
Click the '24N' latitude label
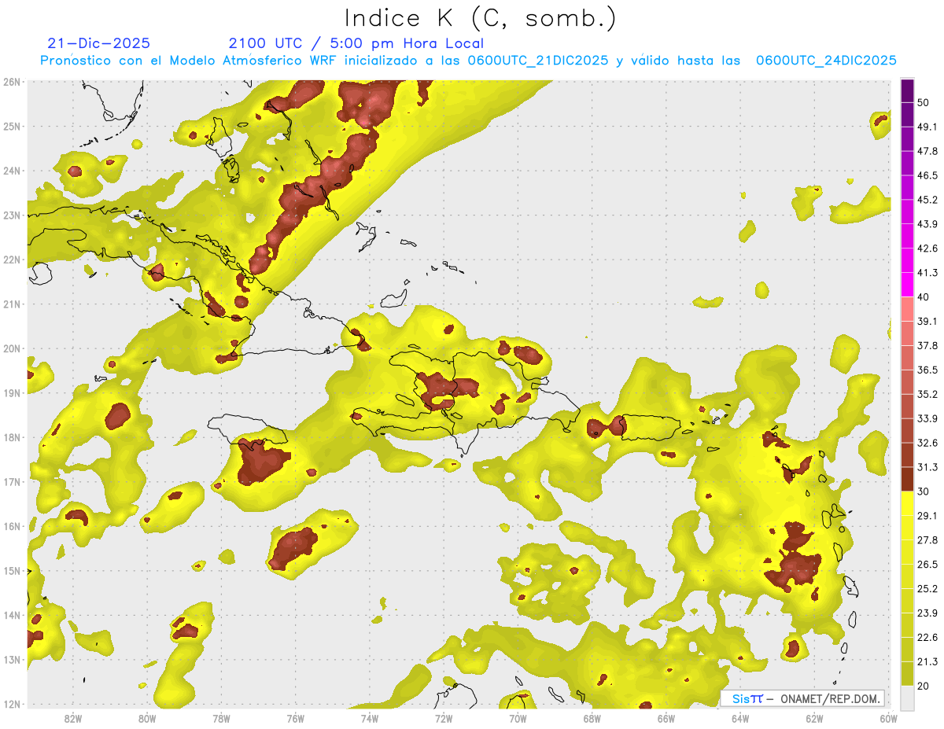click(x=12, y=171)
